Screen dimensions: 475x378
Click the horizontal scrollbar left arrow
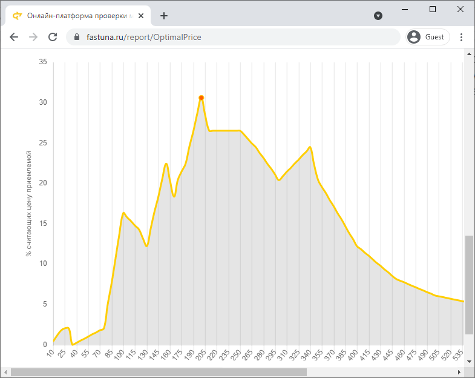5,372
